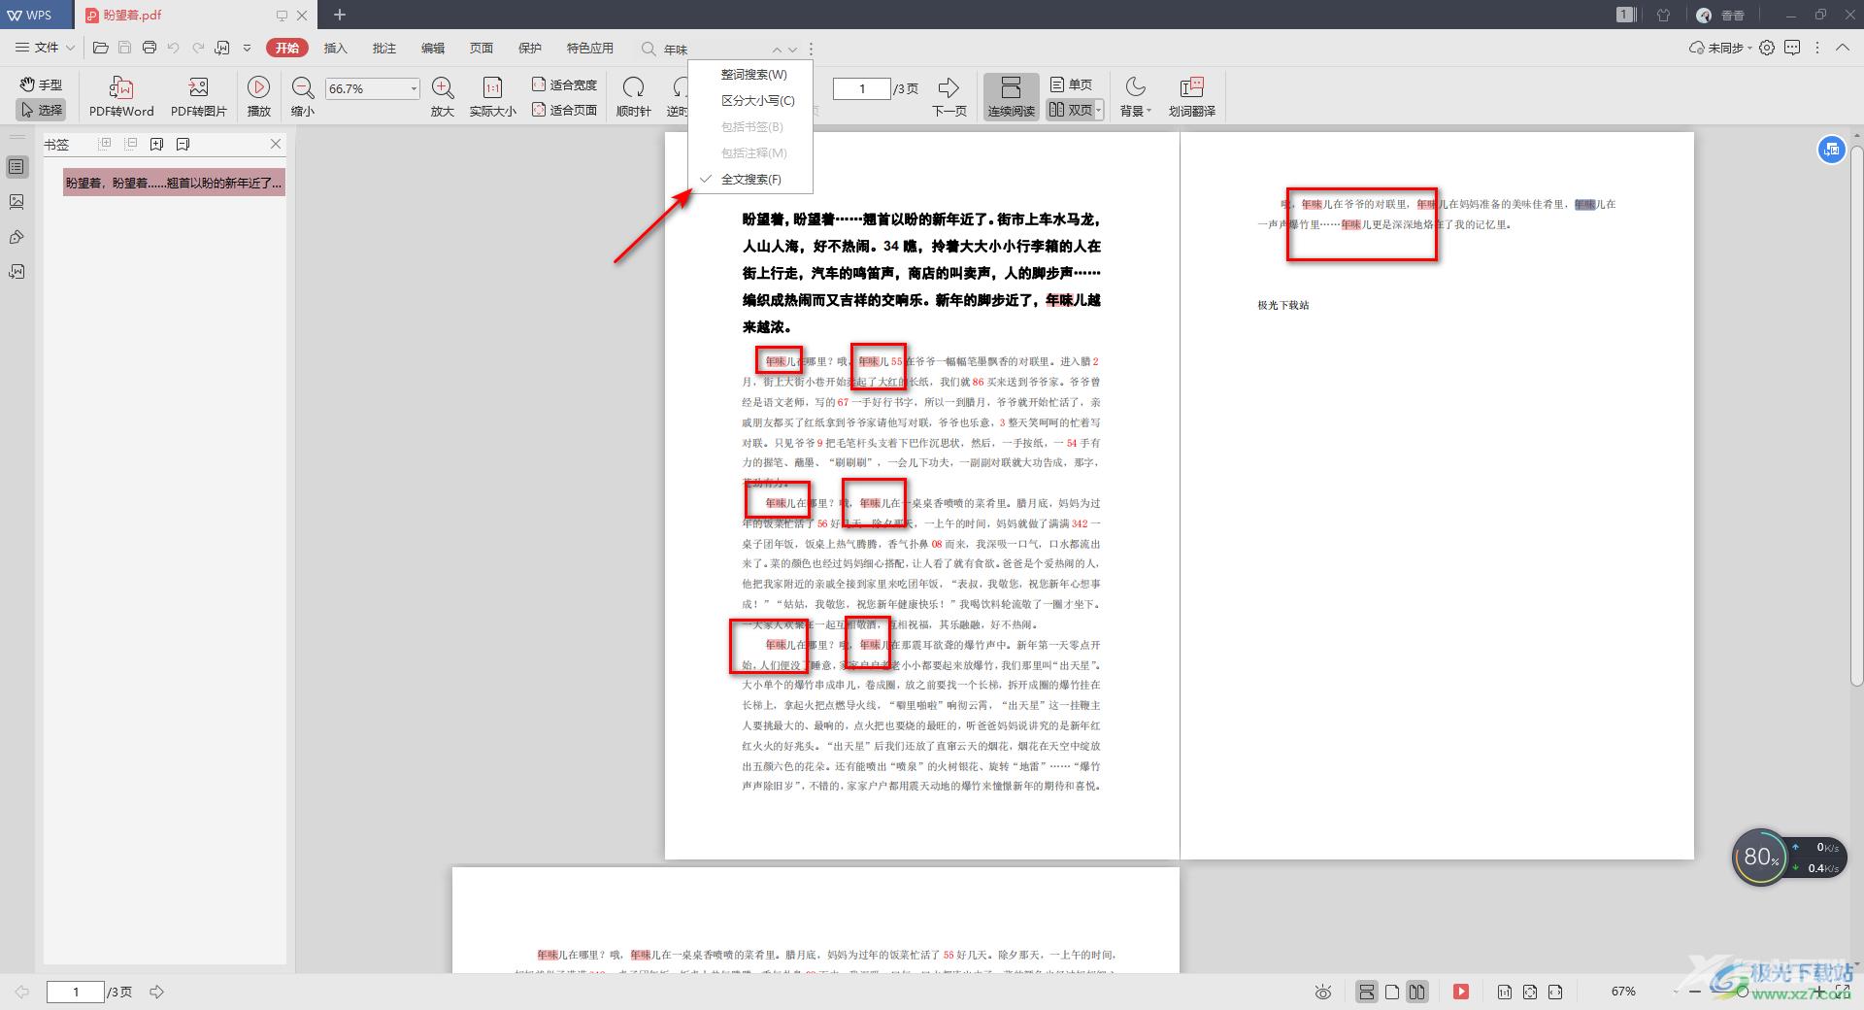Click the Save icon in quick toolbar
The width and height of the screenshot is (1864, 1010).
(124, 48)
